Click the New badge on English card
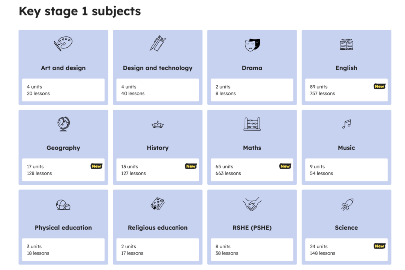405x270 pixels. (379, 86)
